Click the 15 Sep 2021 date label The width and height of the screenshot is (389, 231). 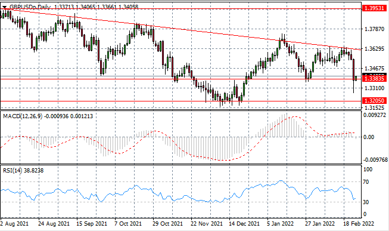[x=92, y=224]
